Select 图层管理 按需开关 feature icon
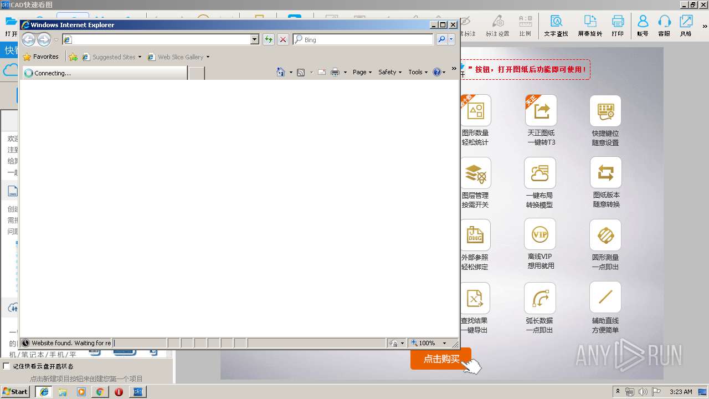 (x=475, y=173)
